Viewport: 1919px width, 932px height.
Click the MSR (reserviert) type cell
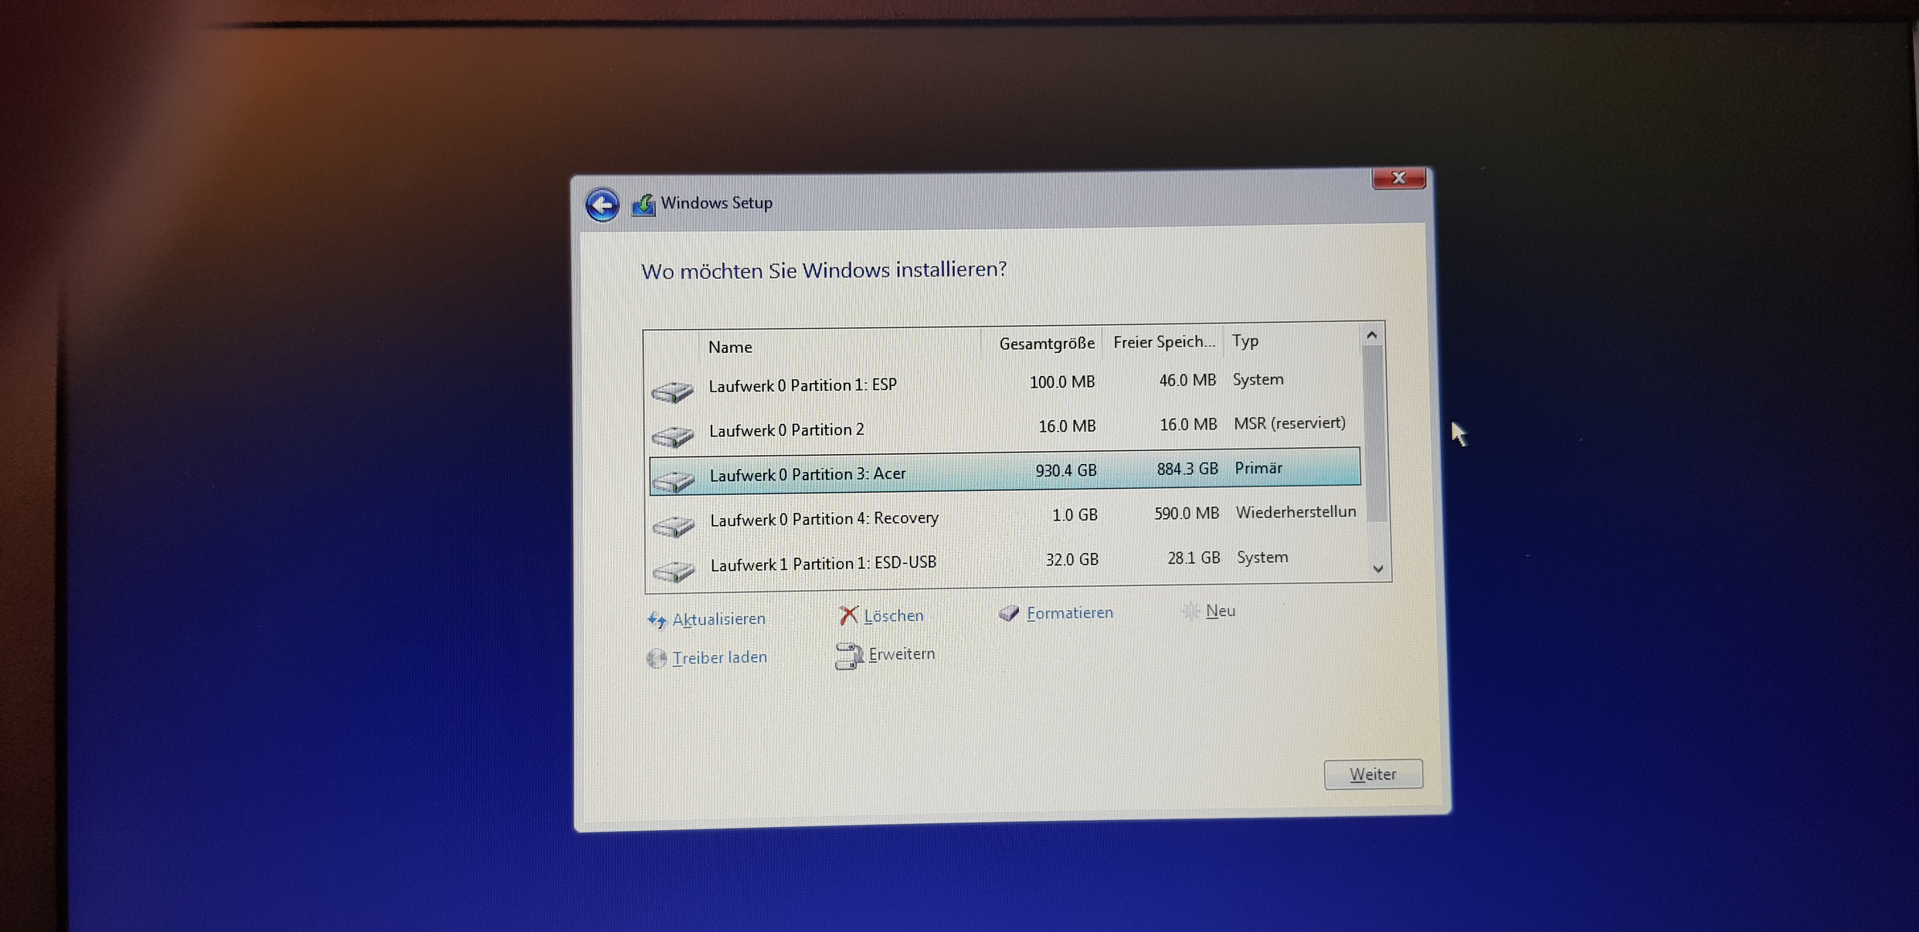[x=1289, y=423]
